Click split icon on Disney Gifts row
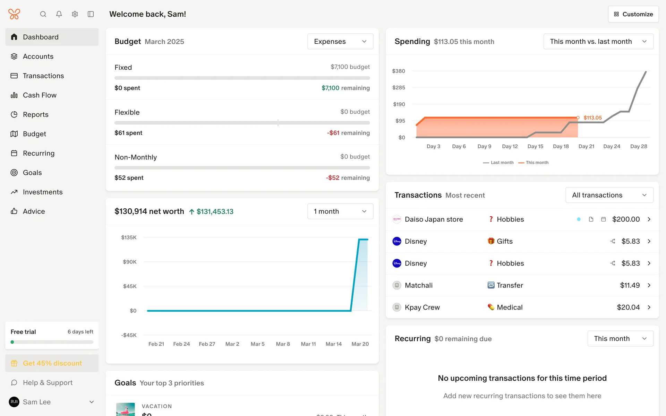 pos(613,241)
